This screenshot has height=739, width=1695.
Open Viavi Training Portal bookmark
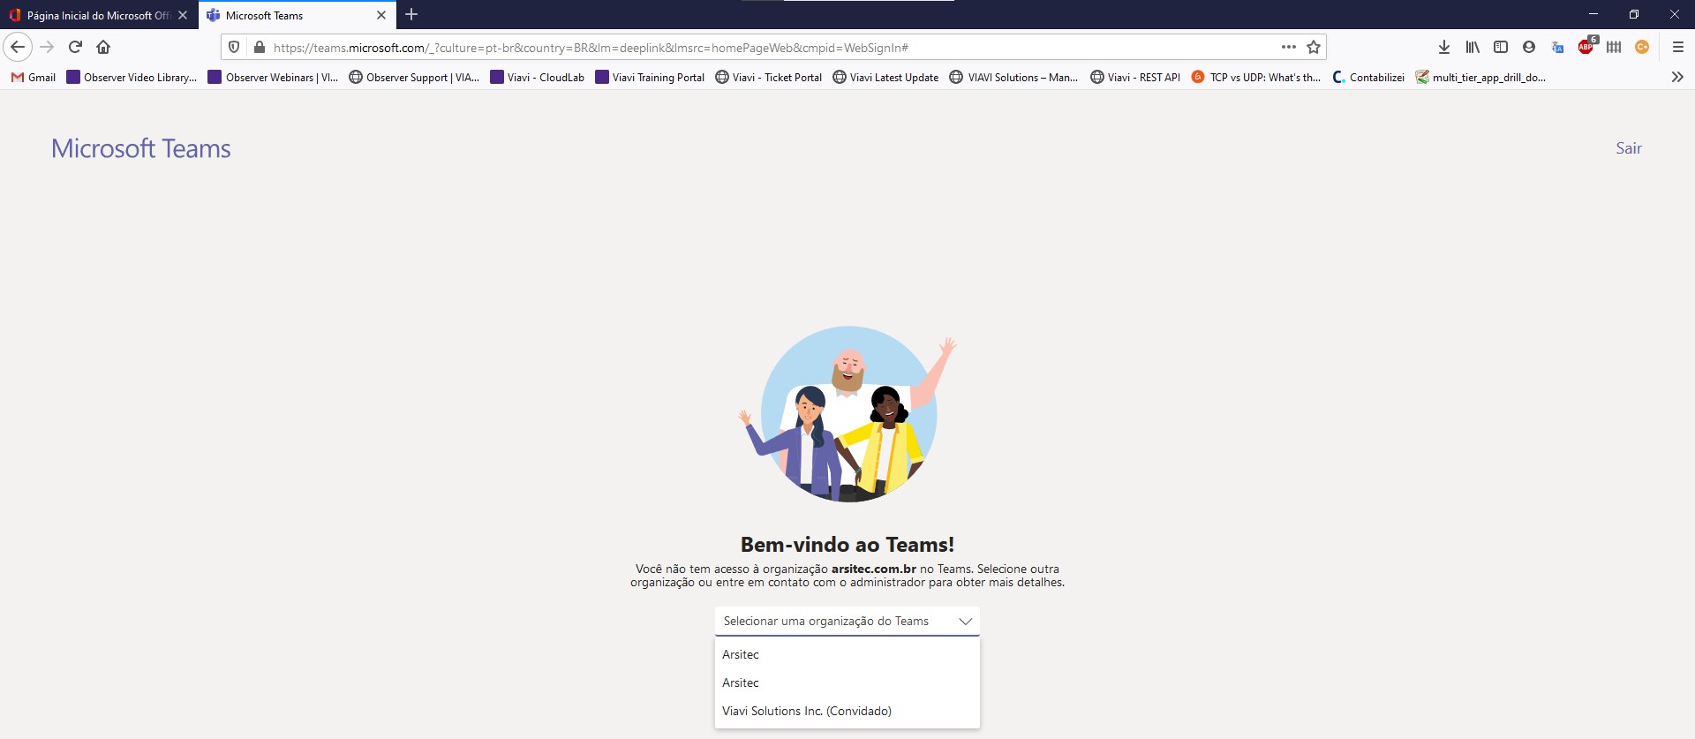tap(651, 77)
